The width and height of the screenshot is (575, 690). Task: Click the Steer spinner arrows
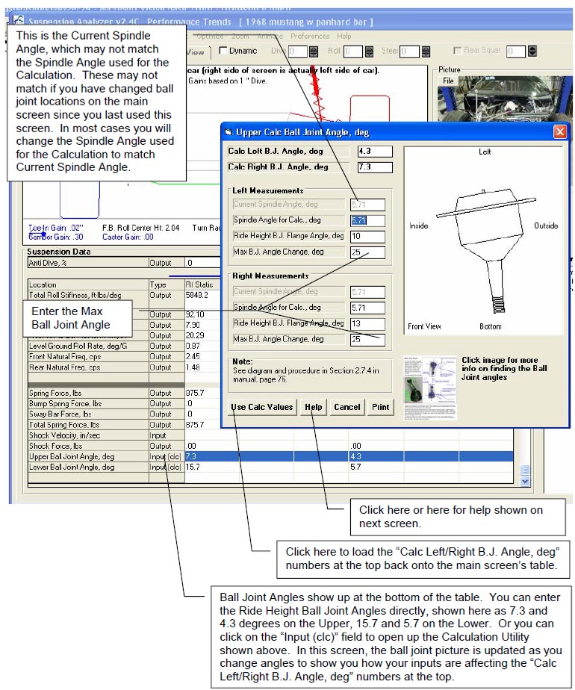pyautogui.click(x=426, y=52)
